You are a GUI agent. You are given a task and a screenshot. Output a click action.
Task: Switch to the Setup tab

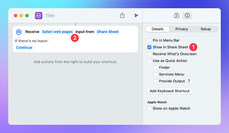(x=205, y=29)
